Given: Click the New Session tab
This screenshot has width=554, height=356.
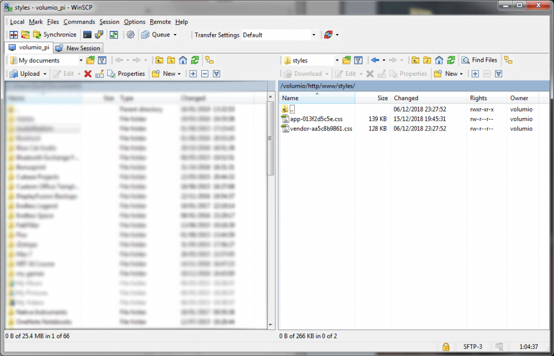Looking at the screenshot, I should click(x=78, y=48).
